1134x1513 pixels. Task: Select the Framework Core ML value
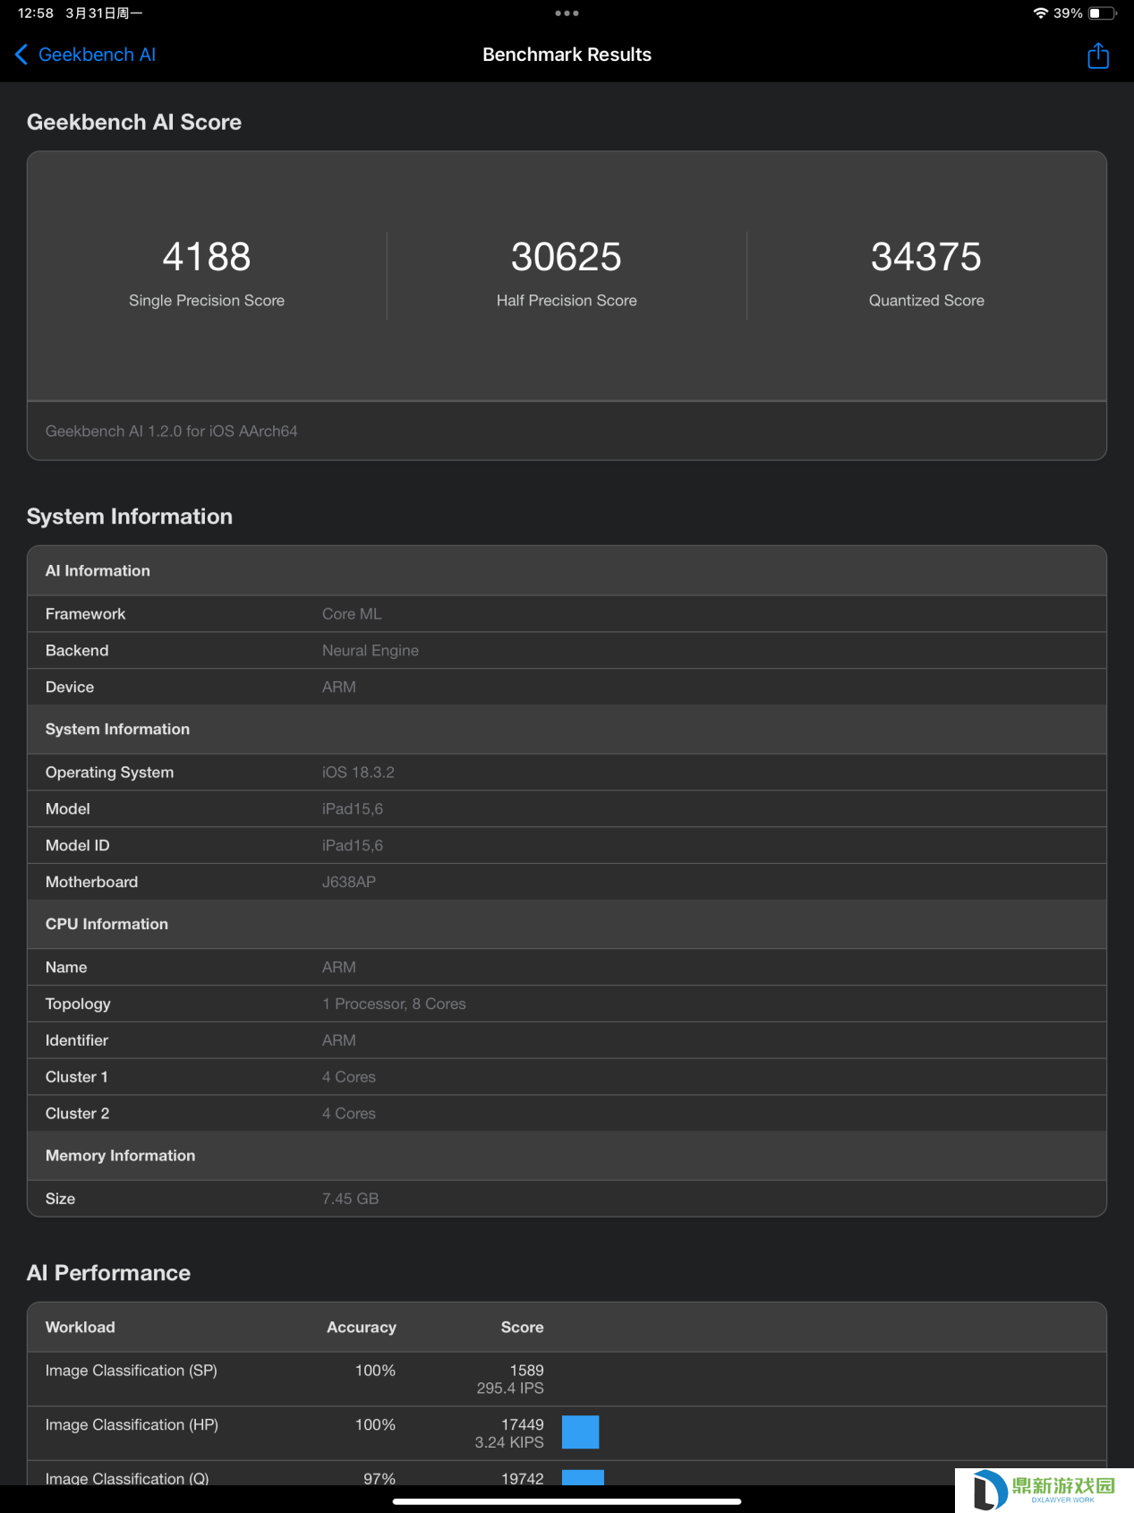(x=352, y=614)
